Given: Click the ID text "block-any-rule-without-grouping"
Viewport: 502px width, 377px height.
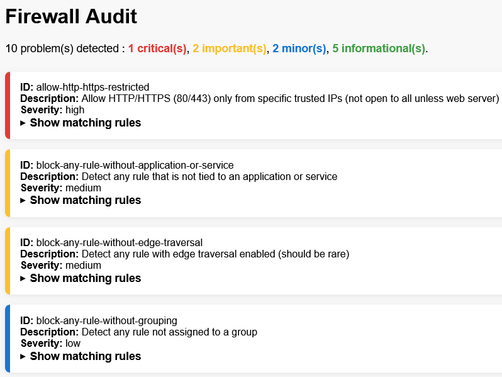Looking at the screenshot, I should click(106, 320).
